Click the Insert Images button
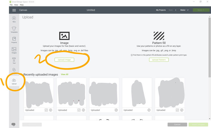This screenshot has height=128, width=211. point(198,125)
